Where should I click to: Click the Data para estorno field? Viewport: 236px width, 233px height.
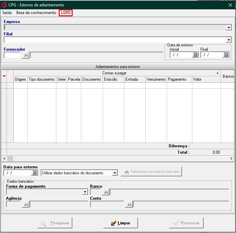pyautogui.click(x=18, y=173)
